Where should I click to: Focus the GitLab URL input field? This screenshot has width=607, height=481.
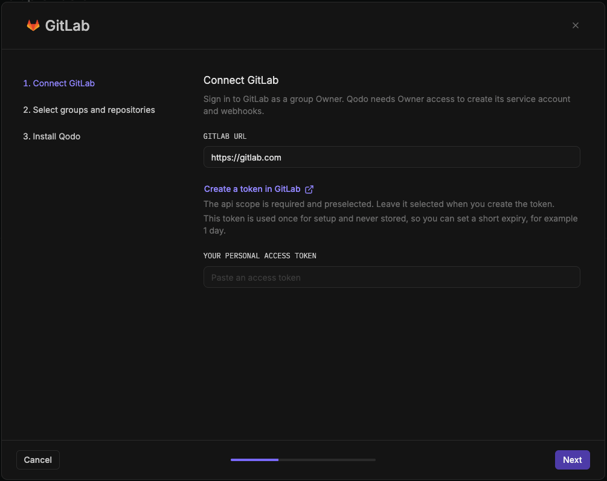[x=391, y=157]
